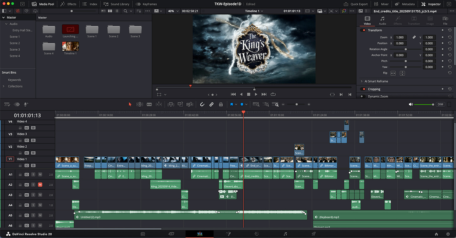Open the Metadata panel
Image resolution: width=456 pixels, height=238 pixels.
[405, 4]
